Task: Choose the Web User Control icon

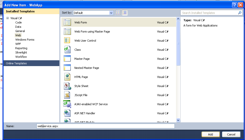Action: 67,40
